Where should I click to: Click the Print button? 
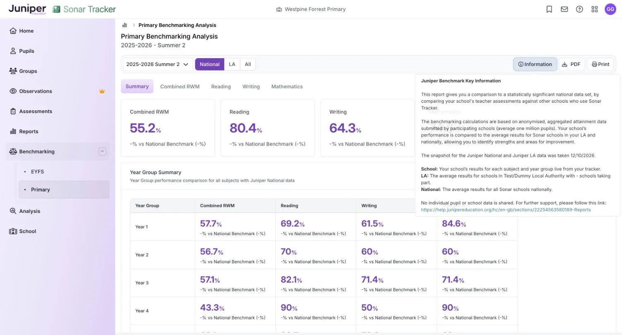point(600,64)
